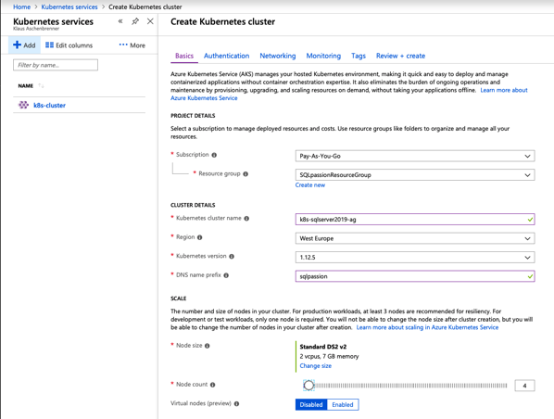The image size is (554, 419).
Task: Open the Review + create tab
Action: click(400, 56)
